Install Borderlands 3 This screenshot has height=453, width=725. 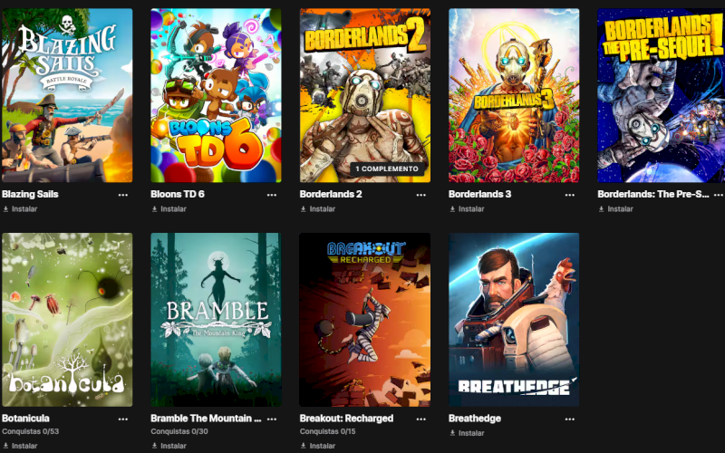[467, 209]
